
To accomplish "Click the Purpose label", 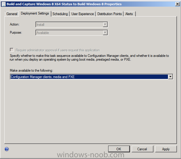I will tap(16, 32).
